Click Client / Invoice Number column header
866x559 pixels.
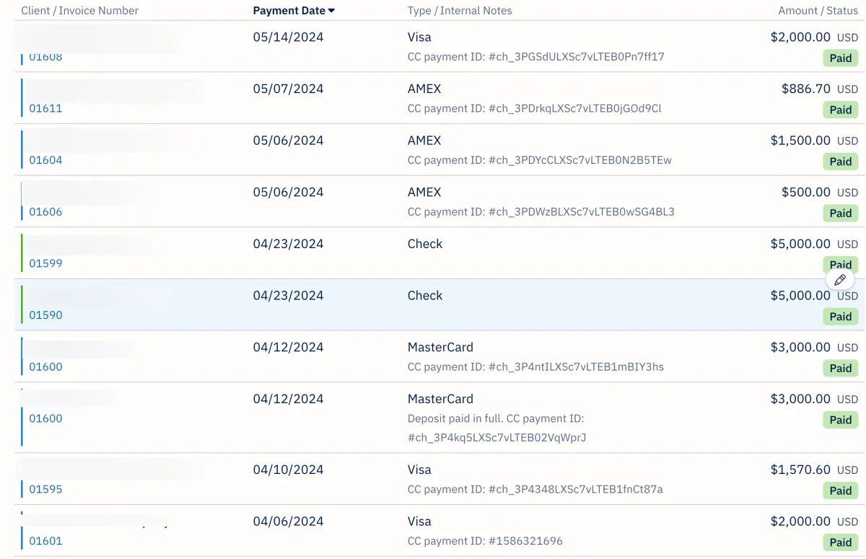click(x=80, y=11)
